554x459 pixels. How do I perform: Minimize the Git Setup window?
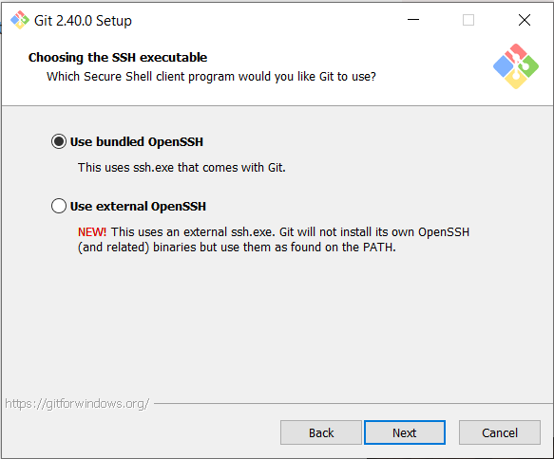[413, 20]
